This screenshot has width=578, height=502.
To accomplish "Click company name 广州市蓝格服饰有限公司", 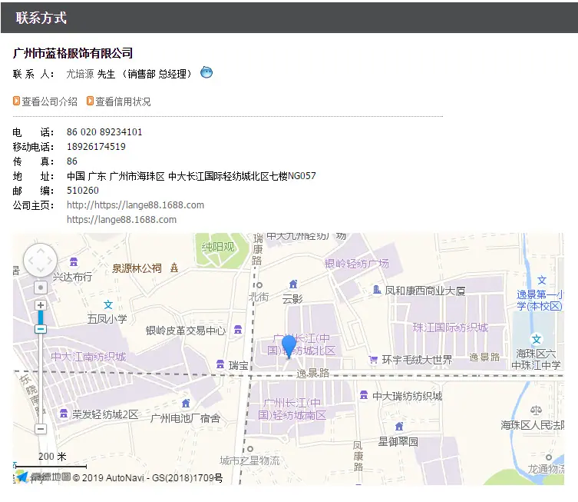I will click(x=73, y=53).
